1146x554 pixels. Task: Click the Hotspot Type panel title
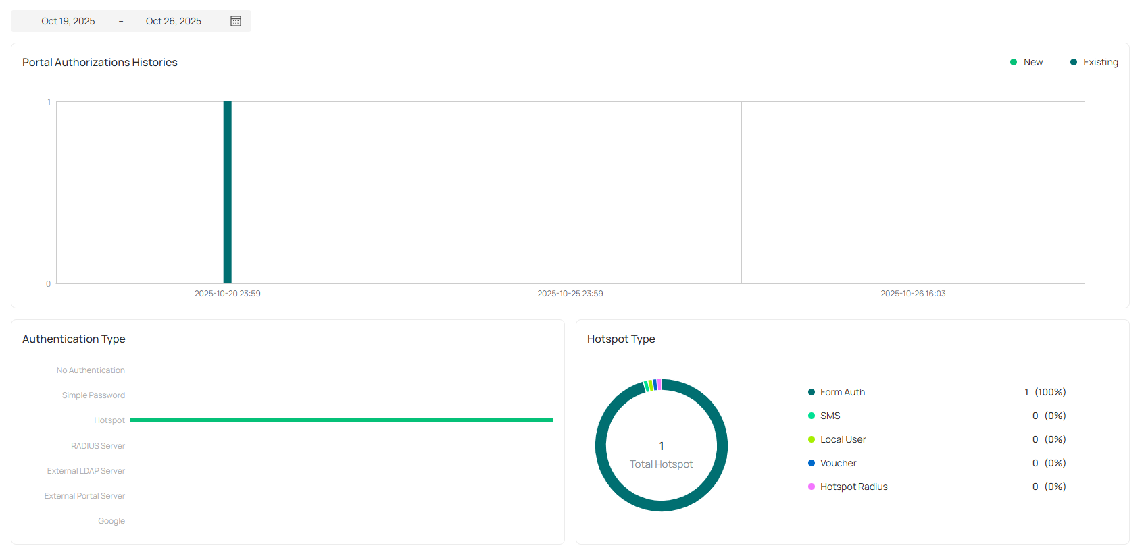[x=621, y=339]
